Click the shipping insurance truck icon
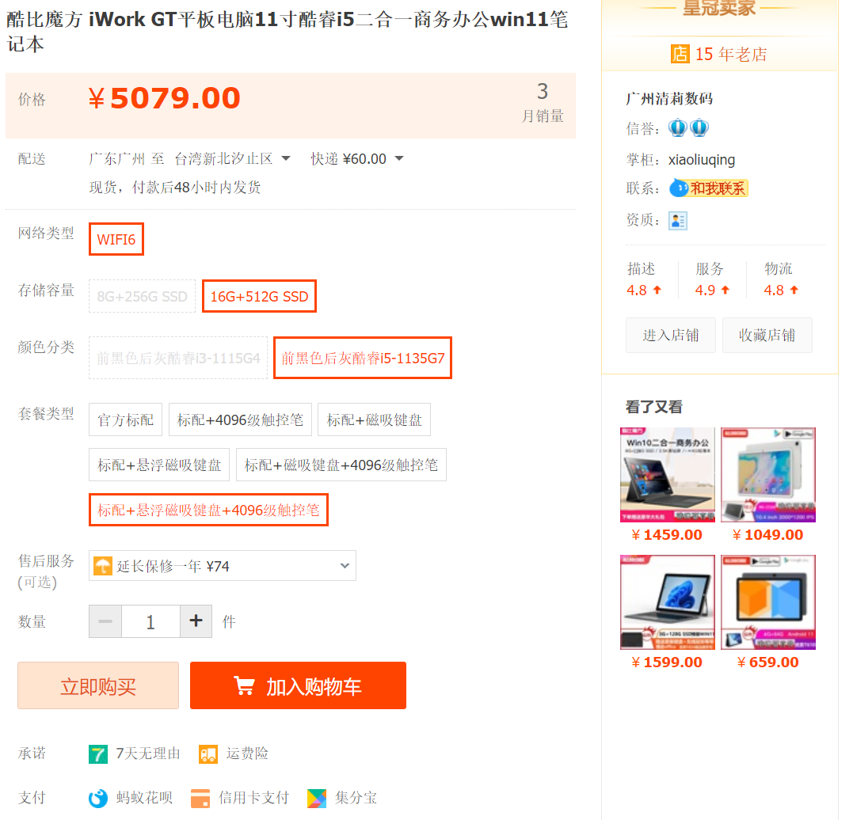The height and width of the screenshot is (820, 853). tap(208, 754)
